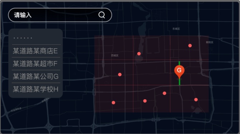Click green road segment above G pin
This screenshot has width=240, height=134.
pyautogui.click(x=179, y=63)
